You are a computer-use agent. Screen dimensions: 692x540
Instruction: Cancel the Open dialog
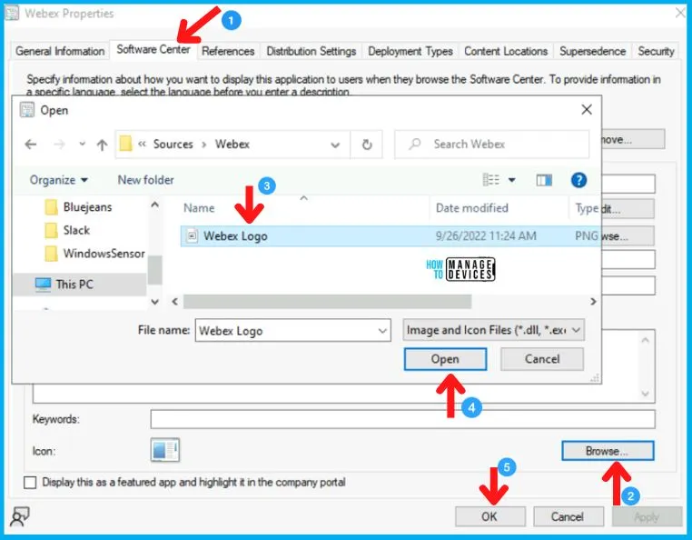542,359
